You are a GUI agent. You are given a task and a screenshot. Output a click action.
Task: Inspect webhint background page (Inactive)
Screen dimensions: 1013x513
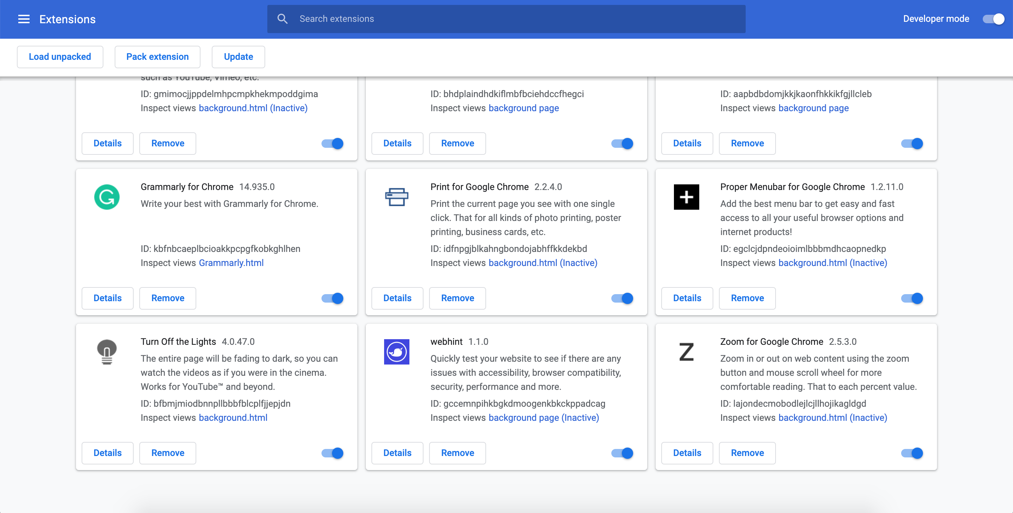(x=543, y=418)
